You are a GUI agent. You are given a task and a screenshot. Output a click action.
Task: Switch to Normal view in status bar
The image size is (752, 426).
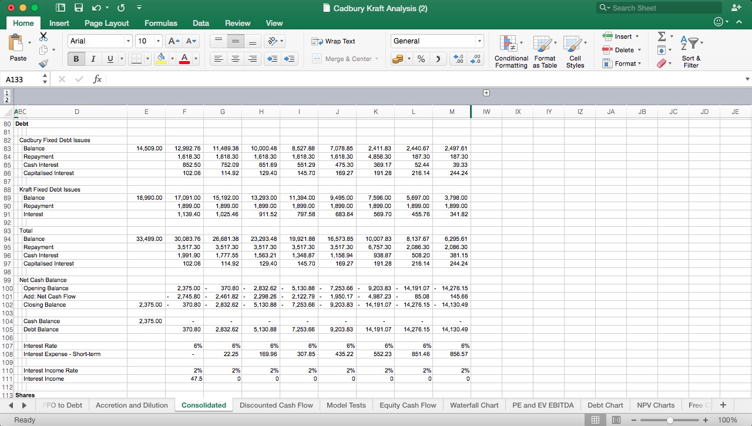click(595, 420)
